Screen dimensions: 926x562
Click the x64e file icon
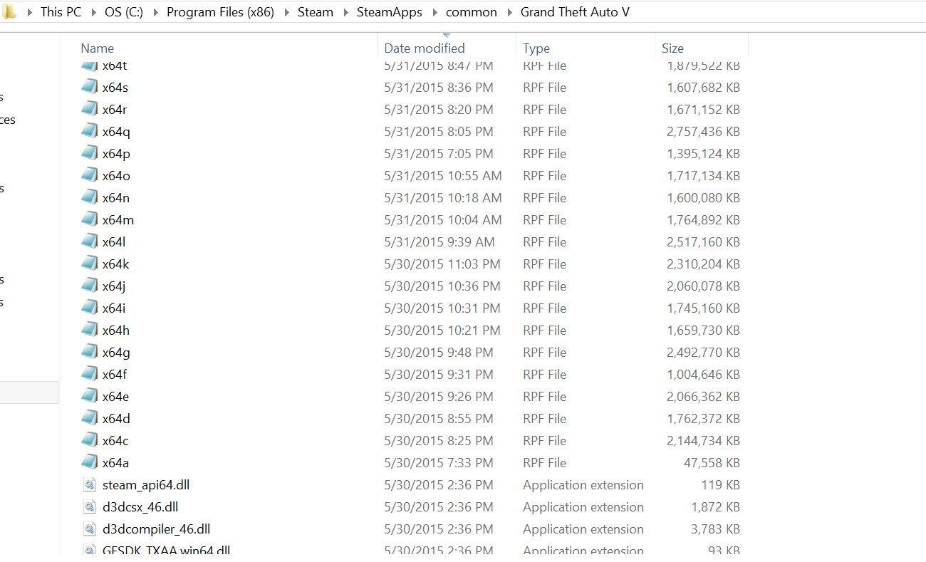coord(89,396)
